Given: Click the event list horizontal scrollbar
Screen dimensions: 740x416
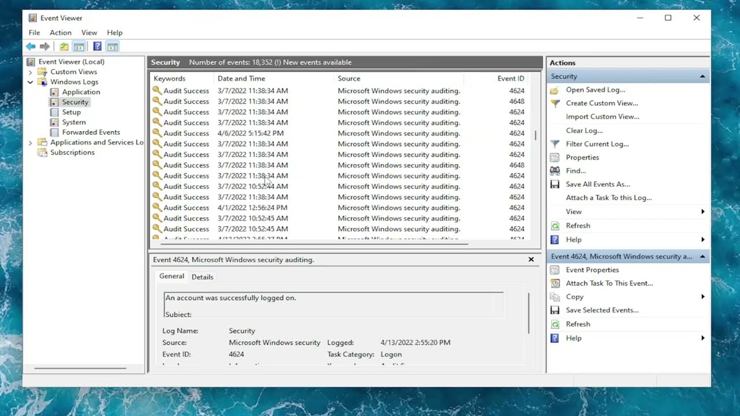Looking at the screenshot, I should coord(314,244).
